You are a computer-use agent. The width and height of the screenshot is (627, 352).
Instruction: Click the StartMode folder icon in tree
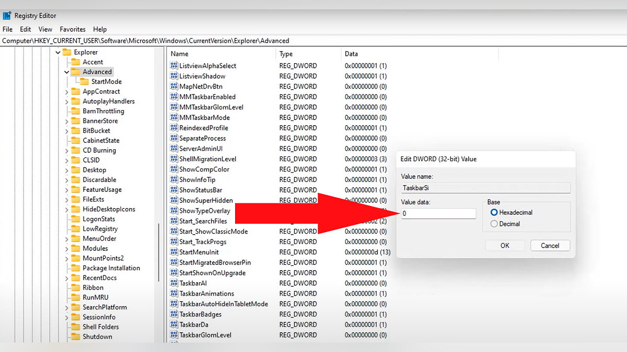point(84,81)
